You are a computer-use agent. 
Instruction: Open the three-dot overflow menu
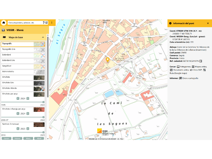tap(52, 23)
